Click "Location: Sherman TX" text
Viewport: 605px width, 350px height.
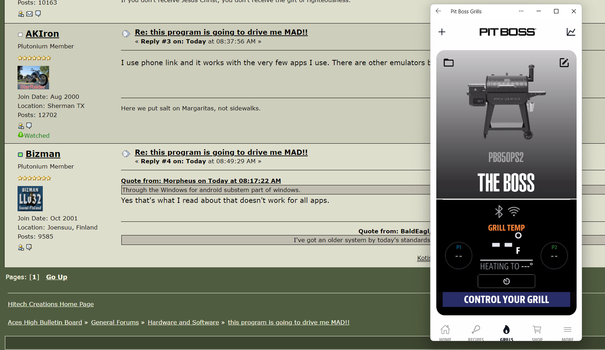click(x=51, y=106)
